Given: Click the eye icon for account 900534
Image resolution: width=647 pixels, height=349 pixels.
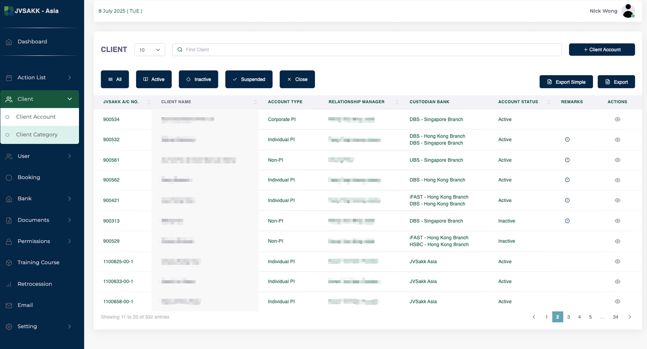Looking at the screenshot, I should click(x=617, y=119).
